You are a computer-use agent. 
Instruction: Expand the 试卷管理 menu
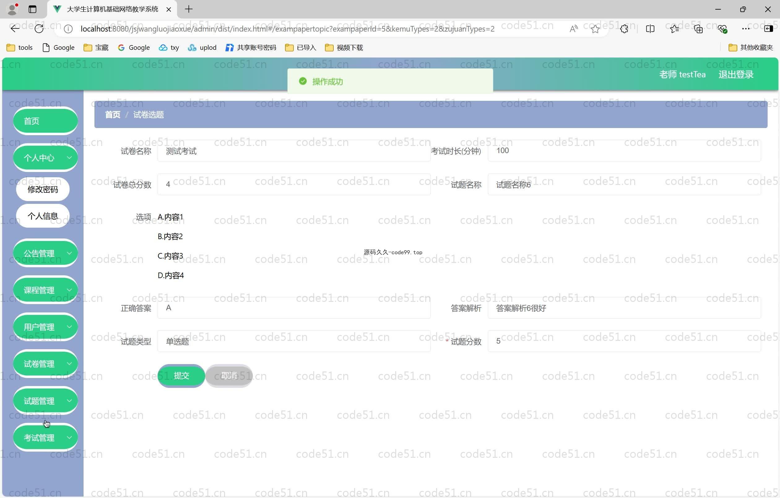[x=45, y=364]
